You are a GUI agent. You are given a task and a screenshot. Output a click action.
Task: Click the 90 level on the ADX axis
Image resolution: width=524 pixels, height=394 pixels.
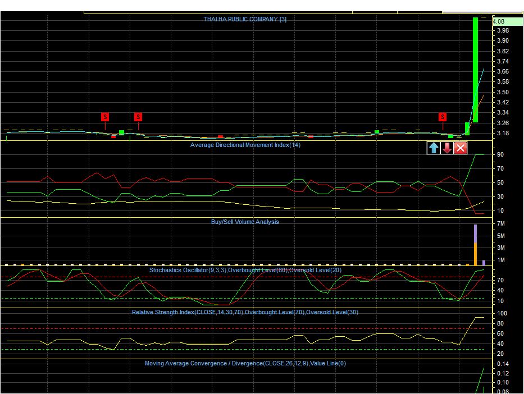(x=500, y=154)
